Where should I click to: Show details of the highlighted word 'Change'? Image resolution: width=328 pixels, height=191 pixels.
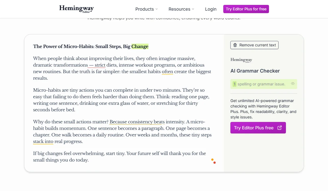[140, 46]
